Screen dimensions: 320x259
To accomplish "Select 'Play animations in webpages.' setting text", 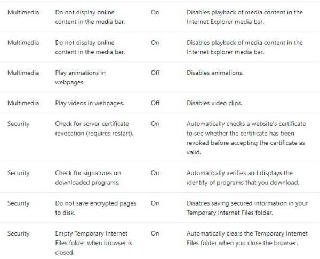I will click(81, 77).
